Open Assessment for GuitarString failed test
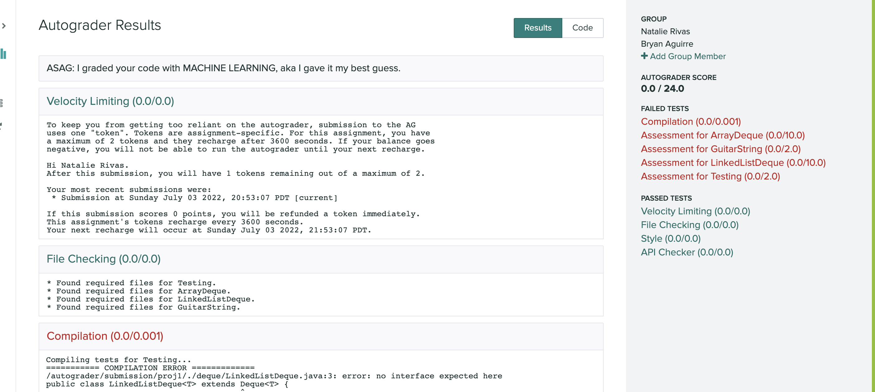 click(720, 149)
